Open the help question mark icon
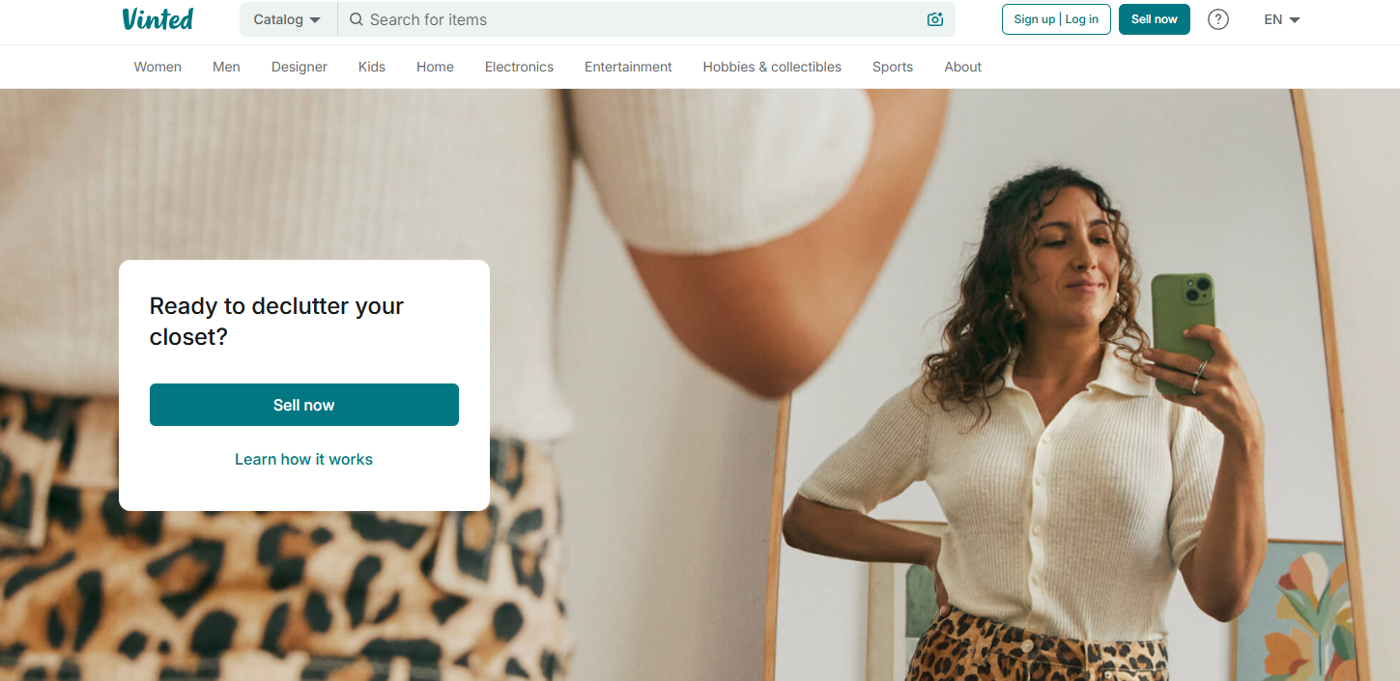Viewport: 1400px width, 681px height. (x=1218, y=19)
